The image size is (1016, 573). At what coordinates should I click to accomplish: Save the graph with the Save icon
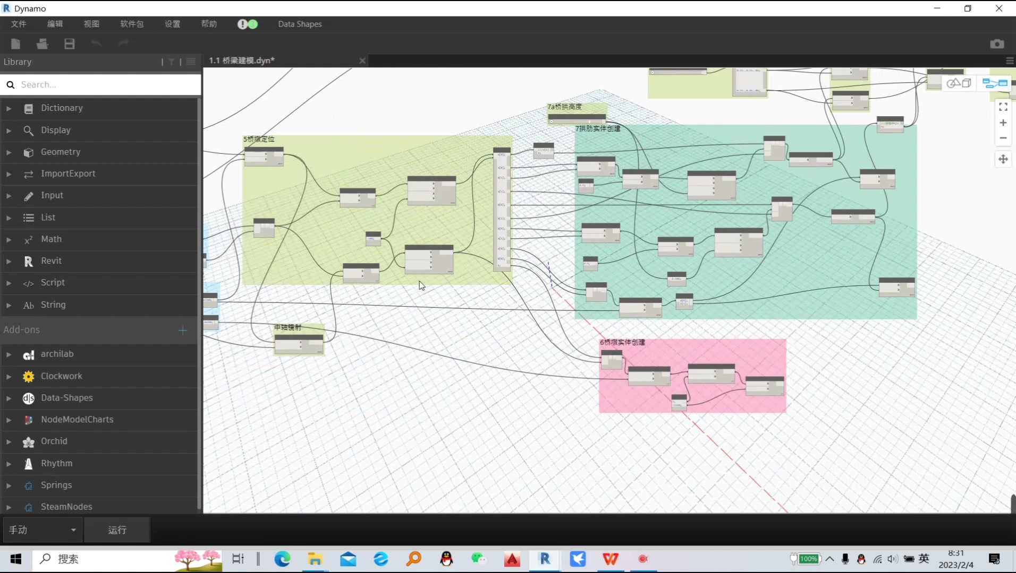(70, 44)
